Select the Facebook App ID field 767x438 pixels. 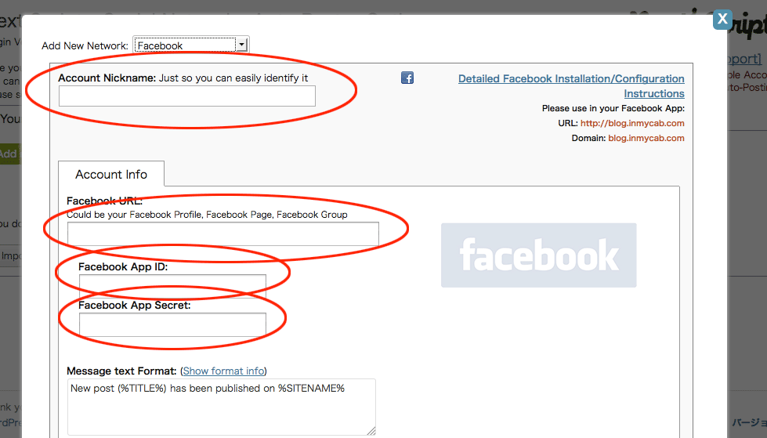pos(172,285)
